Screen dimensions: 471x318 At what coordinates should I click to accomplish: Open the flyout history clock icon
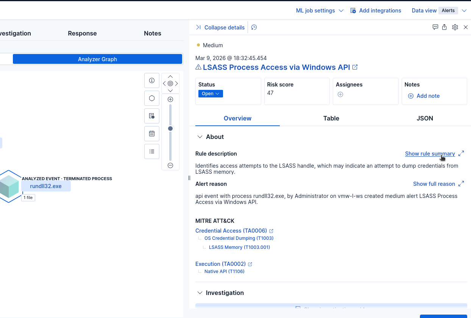pyautogui.click(x=254, y=27)
